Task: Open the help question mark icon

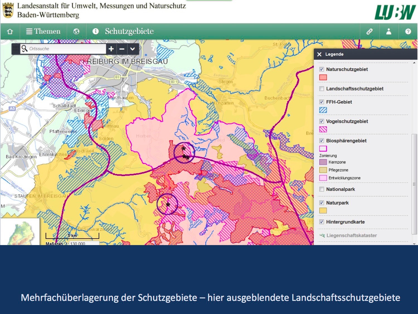Action: click(x=408, y=32)
